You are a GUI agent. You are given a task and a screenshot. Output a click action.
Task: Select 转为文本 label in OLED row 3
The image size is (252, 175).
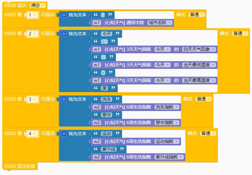(x=78, y=99)
